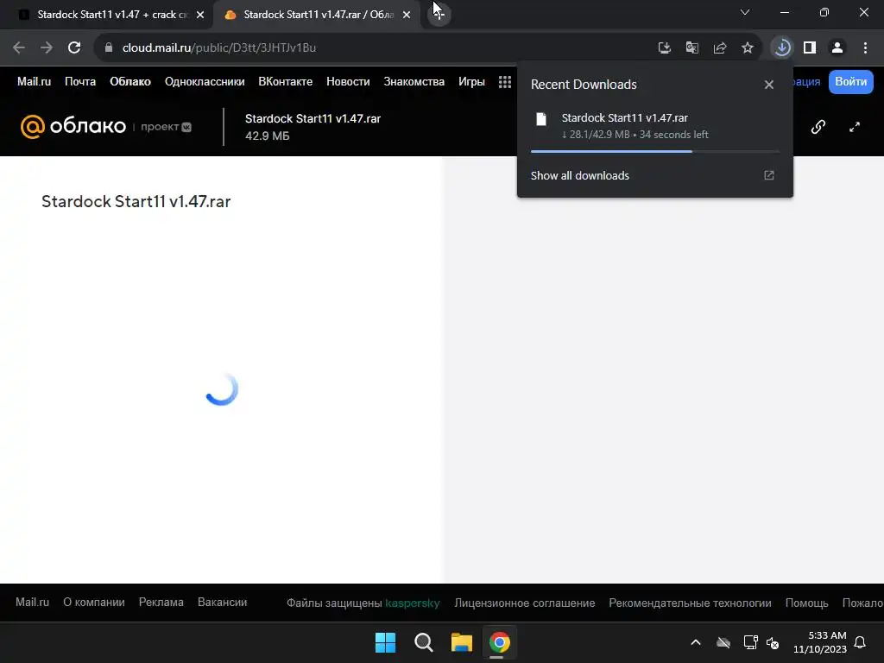The width and height of the screenshot is (884, 663).
Task: Expand to fullscreen view icon
Action: (855, 127)
